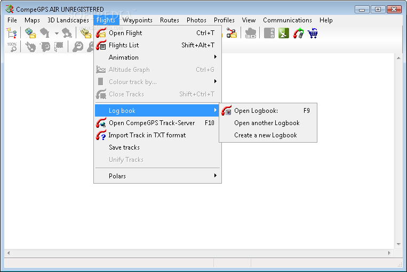This screenshot has height=272, width=407.
Task: Select Altitude Graph menu entry
Action: pyautogui.click(x=157, y=69)
